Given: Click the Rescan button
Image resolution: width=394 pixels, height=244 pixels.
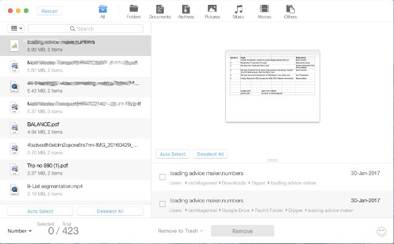Looking at the screenshot, I should point(49,11).
